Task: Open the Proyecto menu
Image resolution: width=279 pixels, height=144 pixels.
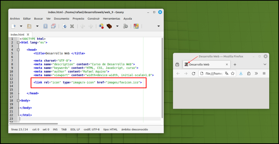Action: [x=78, y=18]
